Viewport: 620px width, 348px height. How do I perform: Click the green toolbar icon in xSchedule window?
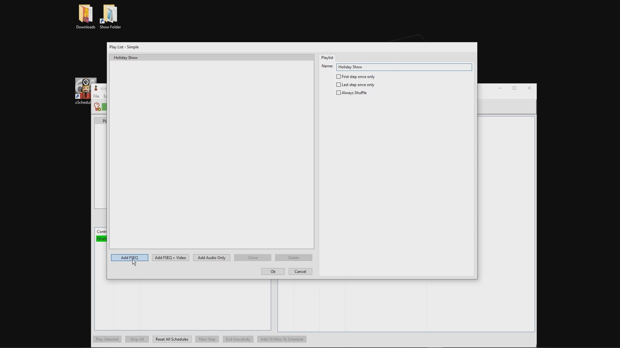[104, 107]
